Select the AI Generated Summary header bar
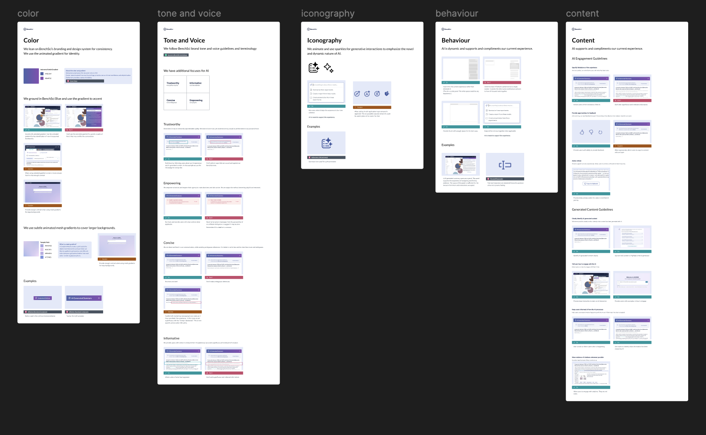706x435 pixels. [85, 298]
